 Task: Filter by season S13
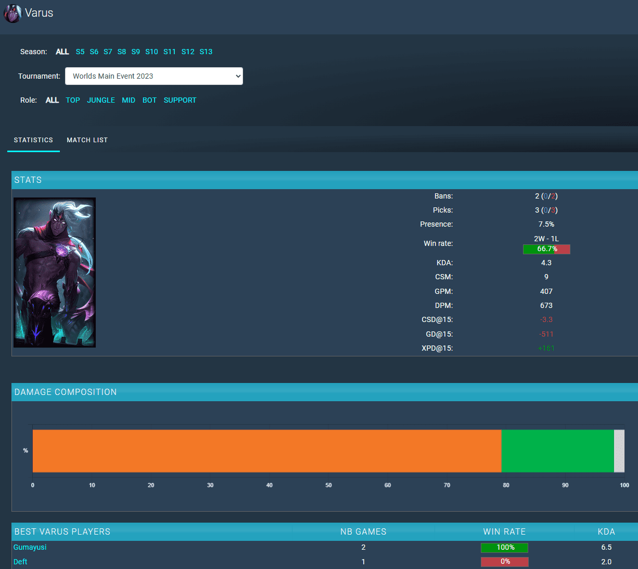[206, 52]
